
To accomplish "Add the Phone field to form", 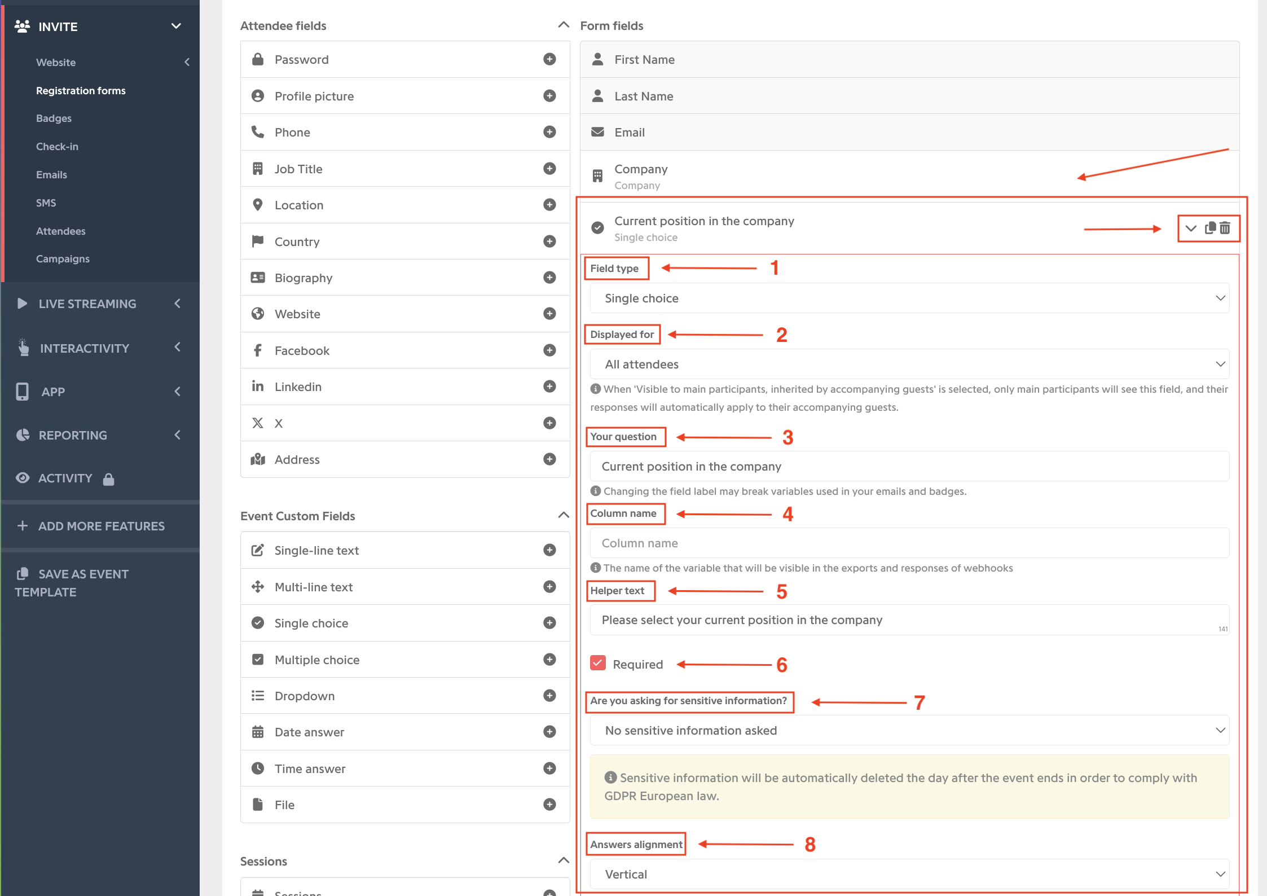I will tap(549, 132).
